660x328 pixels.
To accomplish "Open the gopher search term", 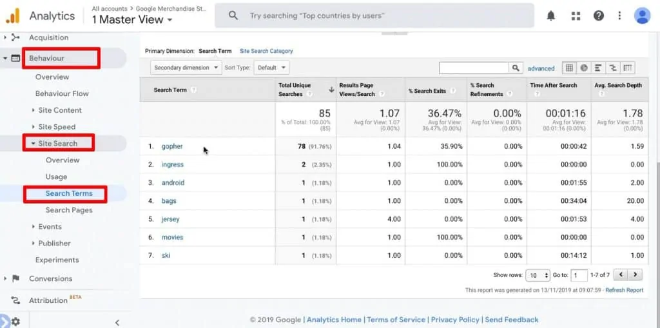I will (x=172, y=146).
